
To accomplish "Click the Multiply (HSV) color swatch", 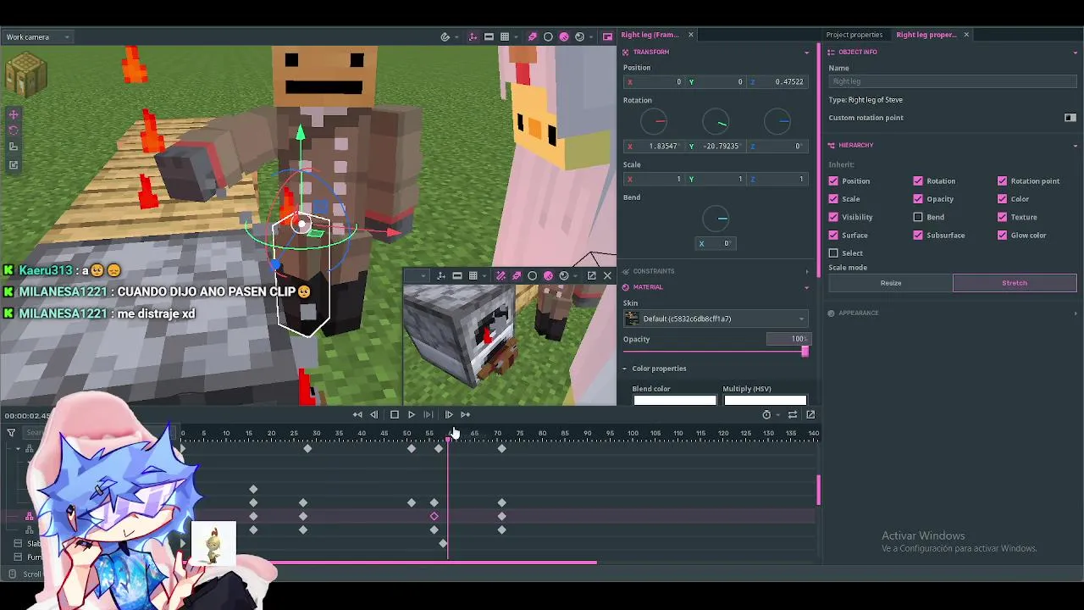I will 765,400.
